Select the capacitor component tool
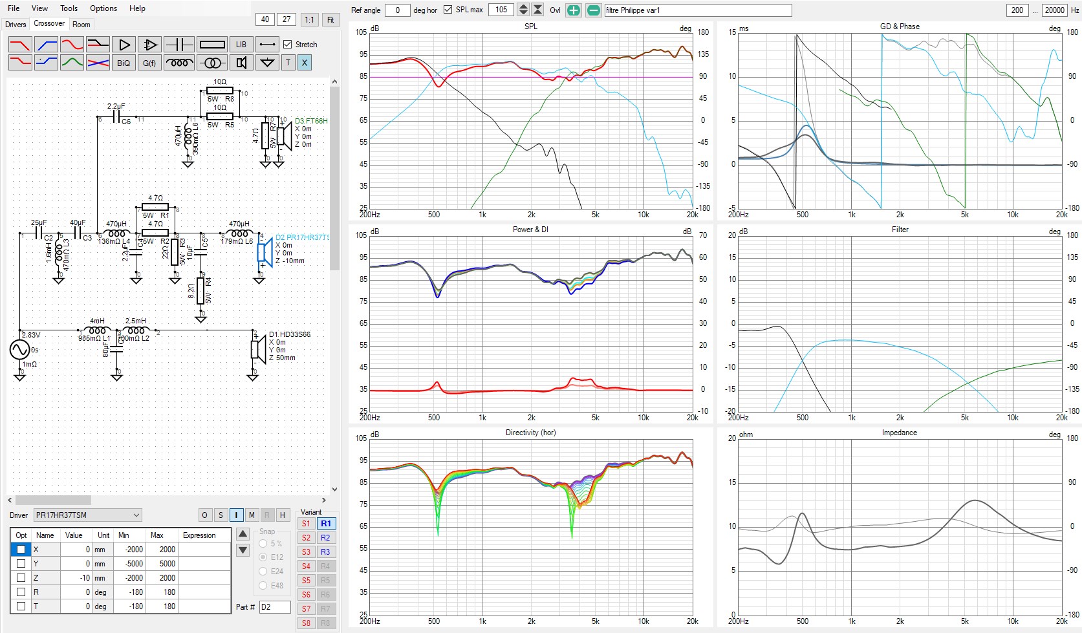 tap(179, 45)
